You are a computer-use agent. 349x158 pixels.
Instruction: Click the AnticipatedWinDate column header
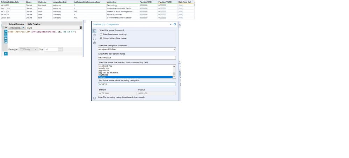click(x=13, y=2)
